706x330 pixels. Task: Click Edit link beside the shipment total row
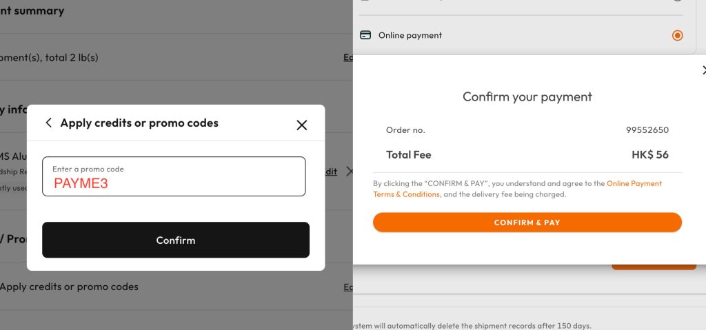point(348,58)
